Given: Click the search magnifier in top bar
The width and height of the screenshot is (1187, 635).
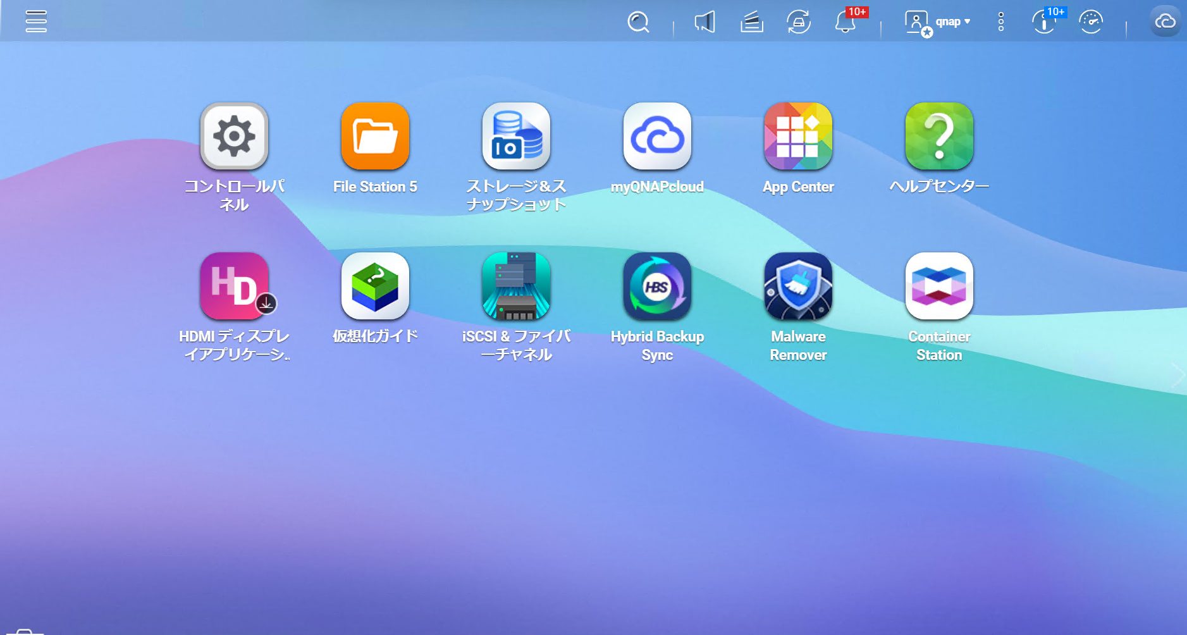Looking at the screenshot, I should click(638, 22).
